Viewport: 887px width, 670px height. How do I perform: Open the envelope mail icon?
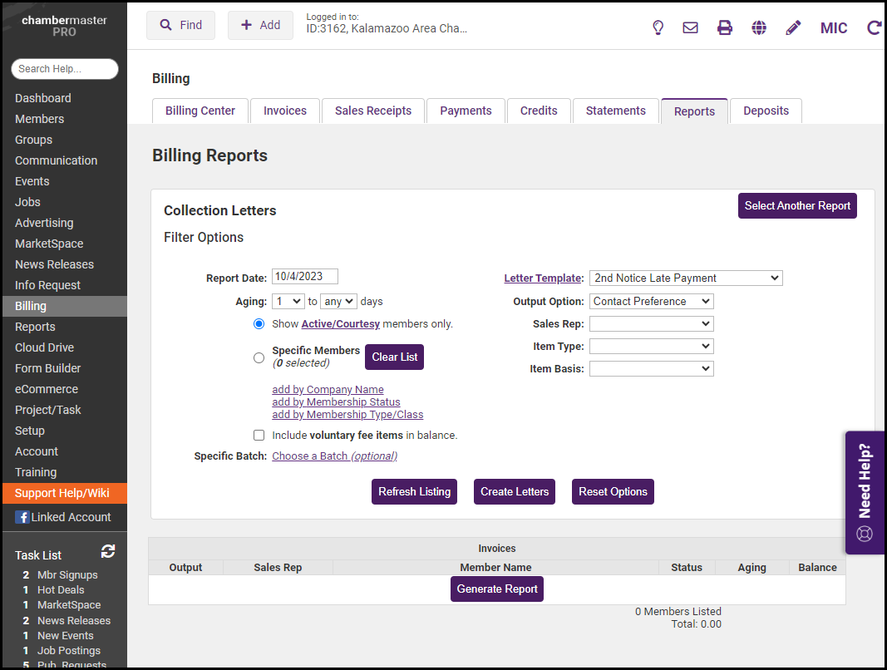pyautogui.click(x=690, y=27)
